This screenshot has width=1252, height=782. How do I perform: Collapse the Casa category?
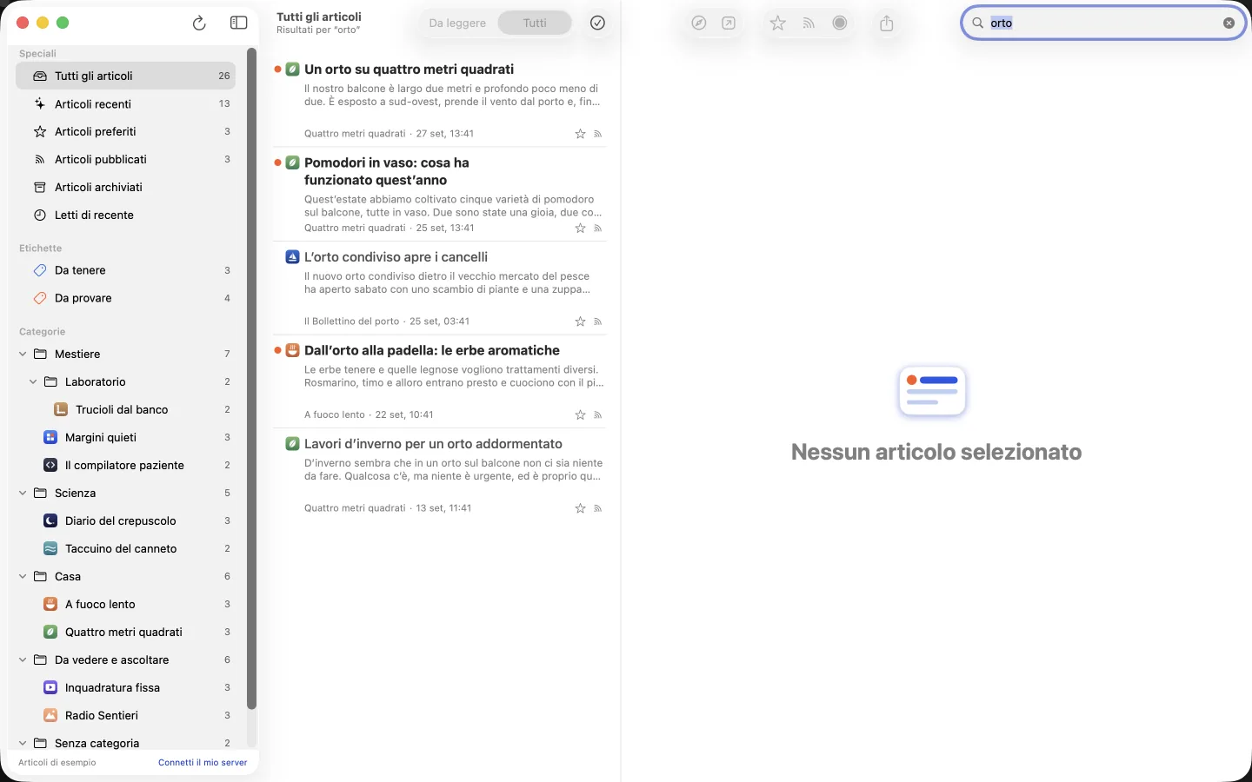coord(23,577)
